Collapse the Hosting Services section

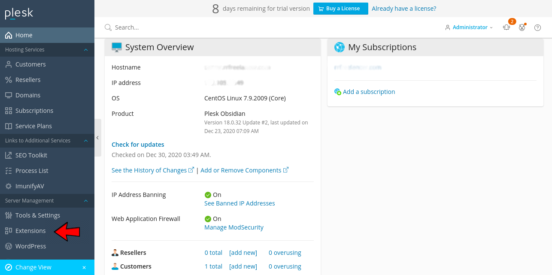(x=86, y=50)
